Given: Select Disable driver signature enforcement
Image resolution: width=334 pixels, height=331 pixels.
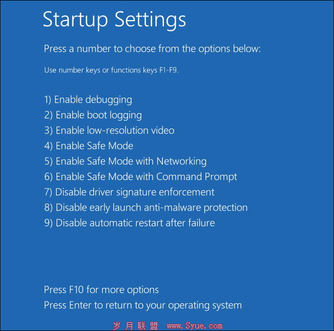Looking at the screenshot, I should pyautogui.click(x=129, y=192).
